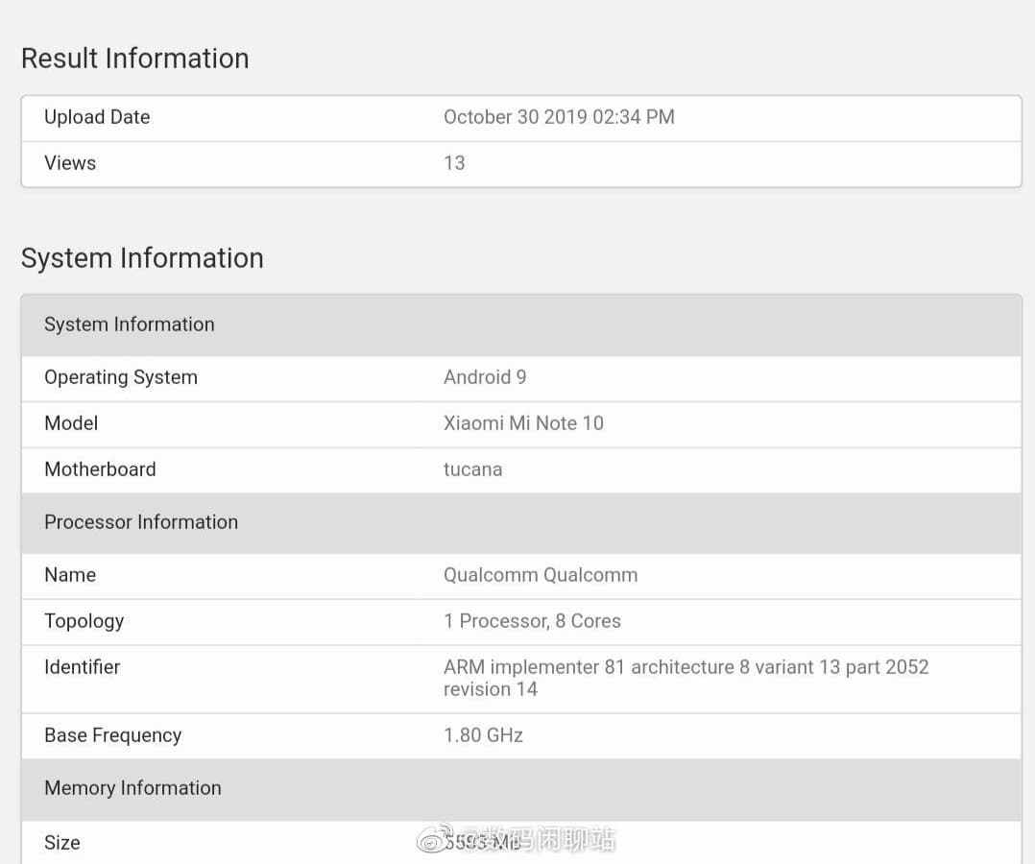
Task: Click the tucana motherboard value
Action: 472,469
